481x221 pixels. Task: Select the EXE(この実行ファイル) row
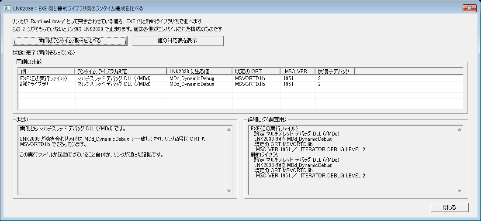tap(240, 78)
